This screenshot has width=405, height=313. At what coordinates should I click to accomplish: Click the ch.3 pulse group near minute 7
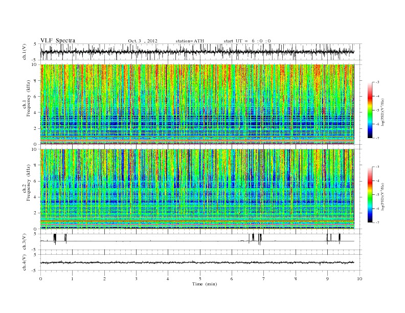coord(260,239)
